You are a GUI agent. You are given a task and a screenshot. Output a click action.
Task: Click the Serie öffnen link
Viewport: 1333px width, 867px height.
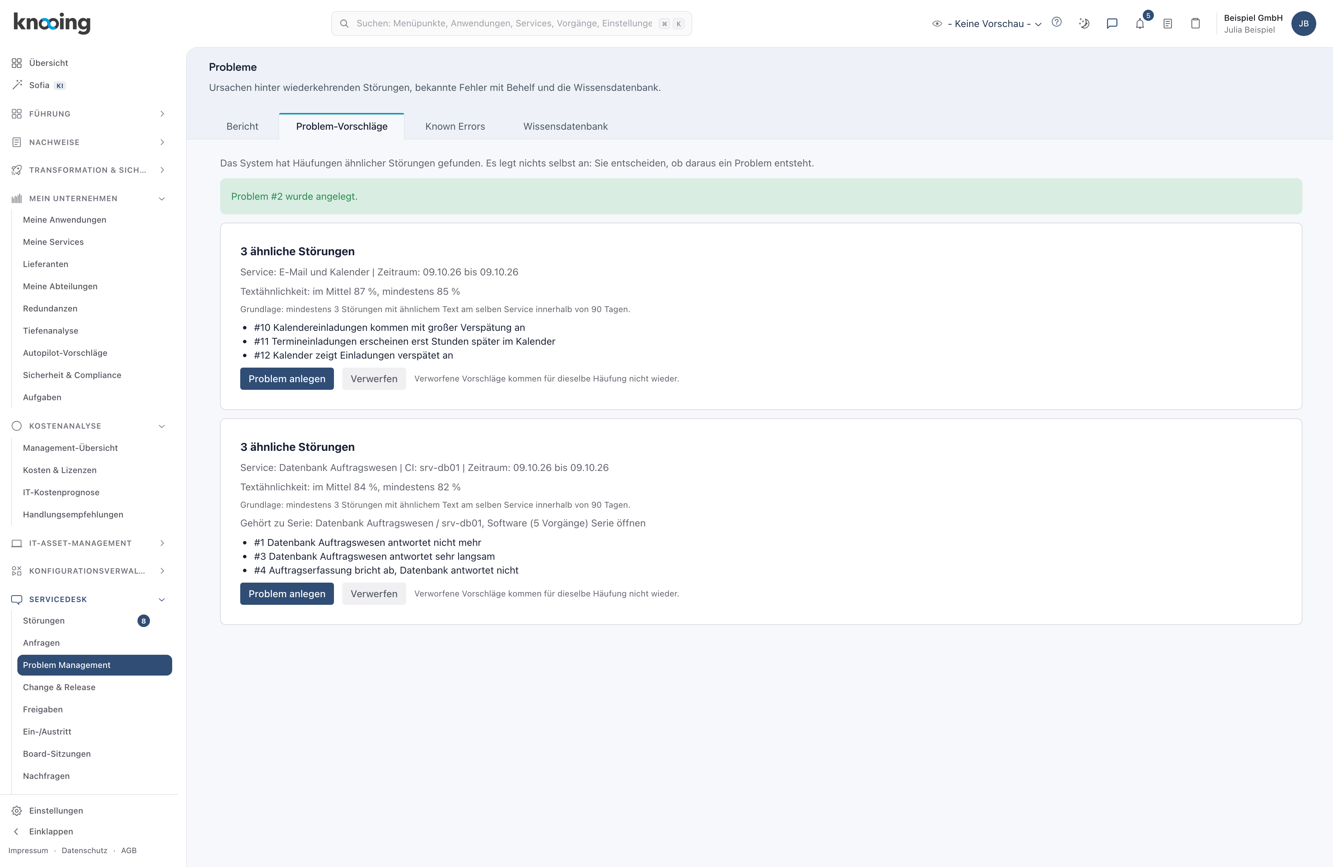(x=618, y=523)
